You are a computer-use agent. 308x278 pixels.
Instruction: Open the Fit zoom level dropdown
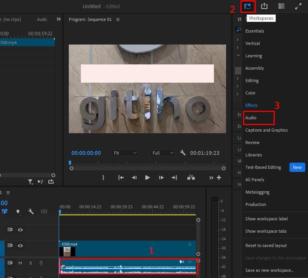tap(124, 153)
